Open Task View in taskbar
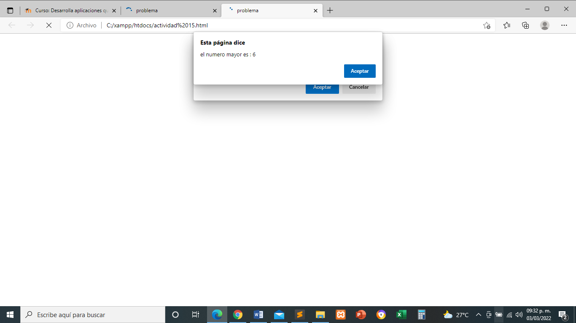Screen dimensions: 576x323 (x=196, y=315)
